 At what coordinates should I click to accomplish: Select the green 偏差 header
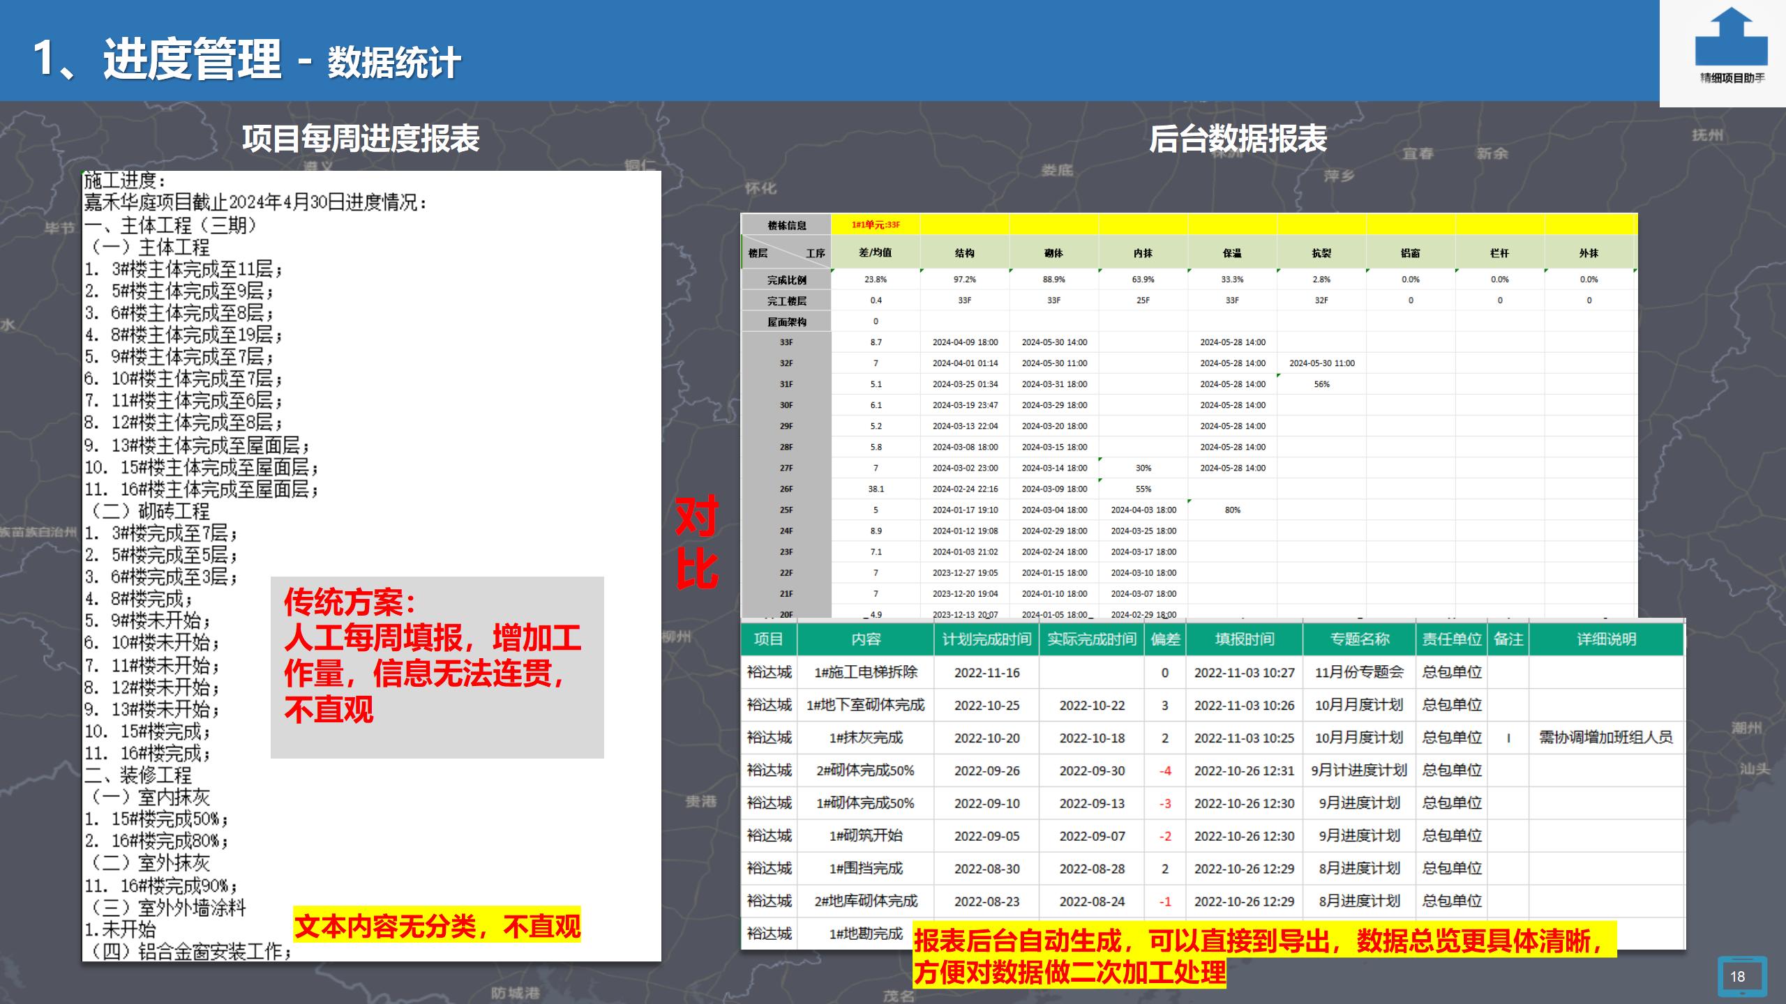coord(1165,639)
